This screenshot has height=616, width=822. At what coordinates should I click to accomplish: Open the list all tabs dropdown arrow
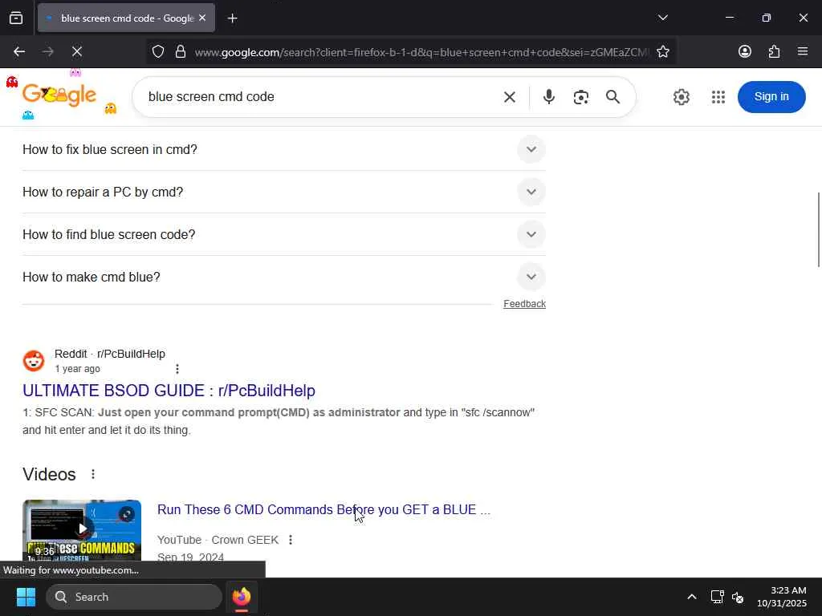tap(662, 18)
